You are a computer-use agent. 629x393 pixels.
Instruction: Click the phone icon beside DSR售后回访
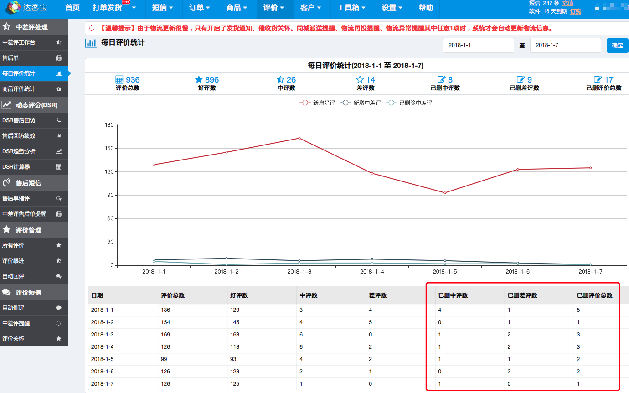point(59,120)
